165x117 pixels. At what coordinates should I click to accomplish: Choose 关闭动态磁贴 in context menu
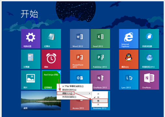(75, 97)
